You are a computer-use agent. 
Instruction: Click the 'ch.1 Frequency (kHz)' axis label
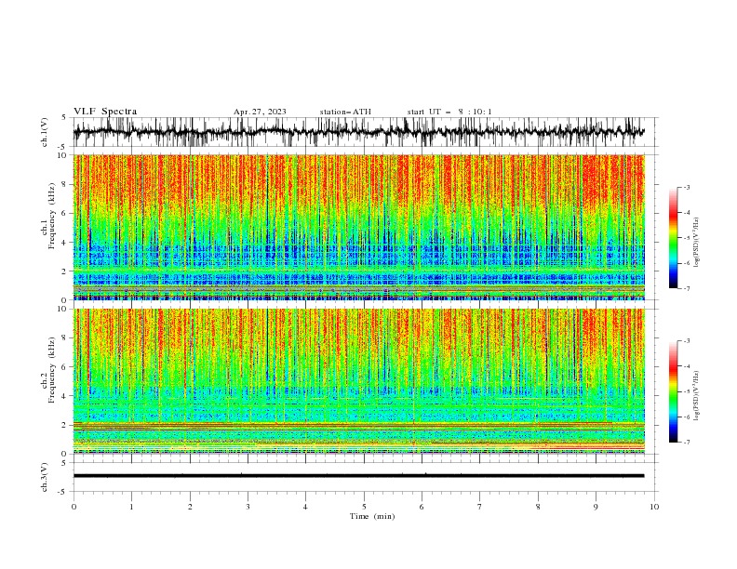(48, 216)
